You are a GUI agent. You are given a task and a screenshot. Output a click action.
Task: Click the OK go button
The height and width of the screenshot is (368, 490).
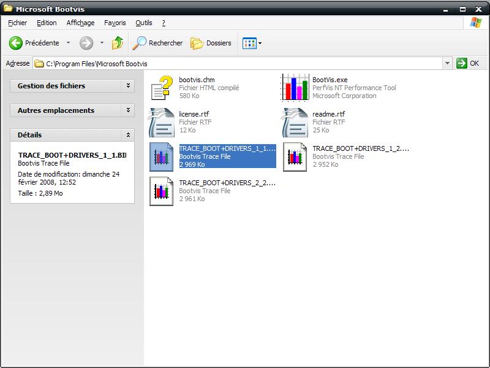click(468, 63)
